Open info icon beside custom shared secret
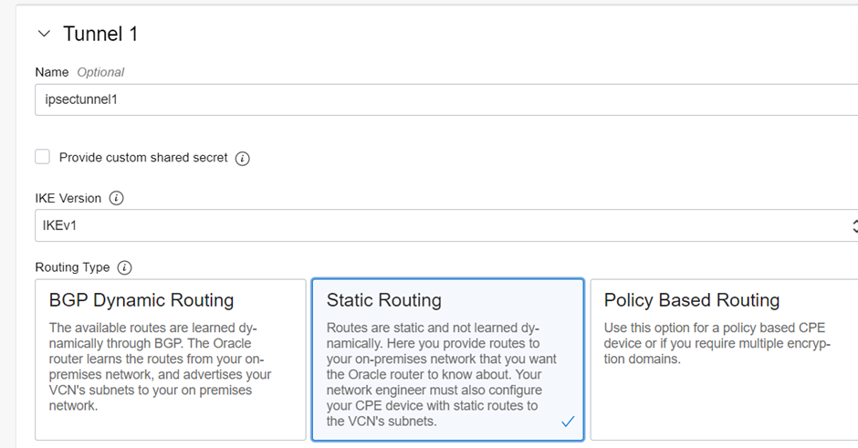Viewport: 858px width, 448px height. (243, 158)
